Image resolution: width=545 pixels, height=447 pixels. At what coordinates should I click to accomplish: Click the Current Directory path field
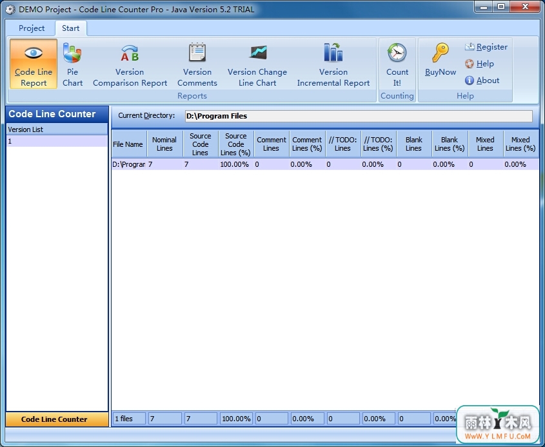tap(359, 116)
